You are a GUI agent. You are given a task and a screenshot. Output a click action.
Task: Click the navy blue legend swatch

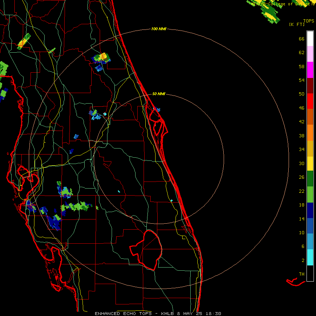[310, 210]
